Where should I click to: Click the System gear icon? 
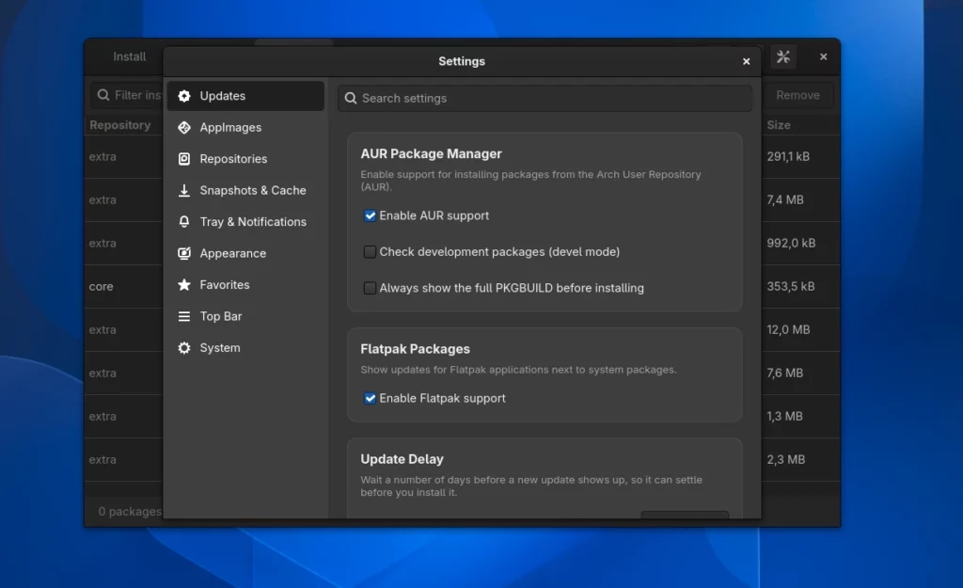184,348
